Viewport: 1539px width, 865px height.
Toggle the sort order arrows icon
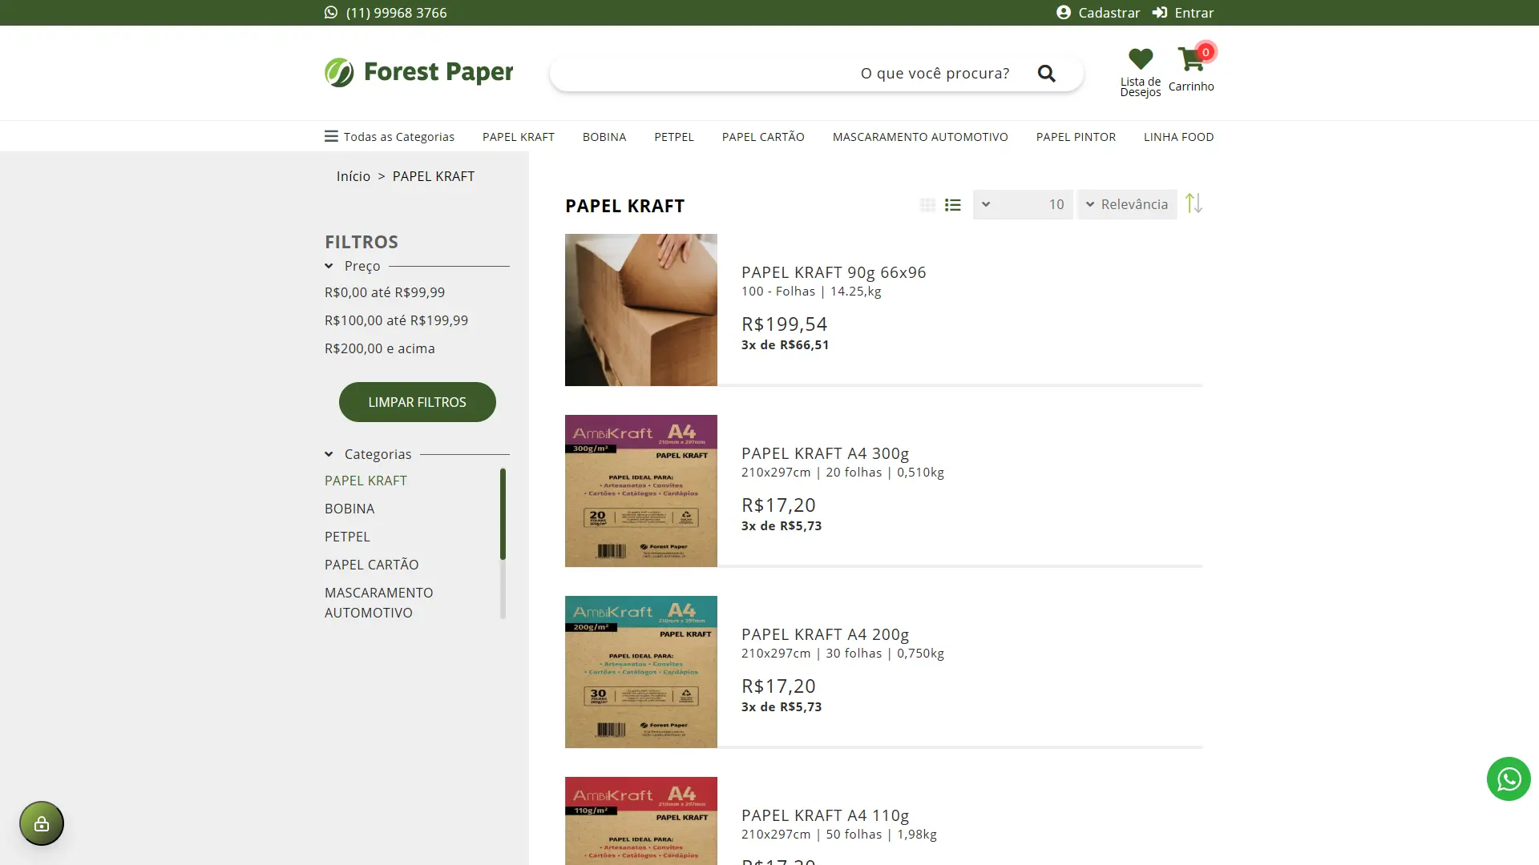1194,203
